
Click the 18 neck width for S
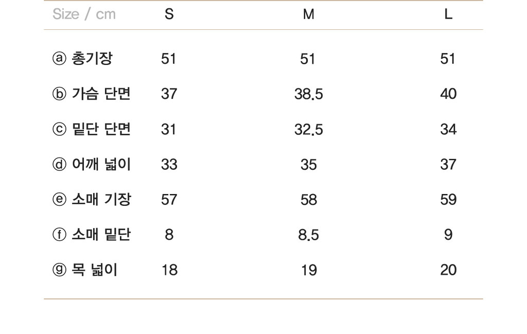click(169, 270)
